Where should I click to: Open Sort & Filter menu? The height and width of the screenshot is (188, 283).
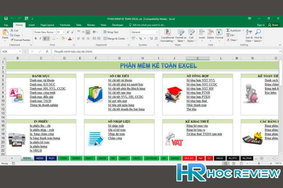pyautogui.click(x=249, y=36)
